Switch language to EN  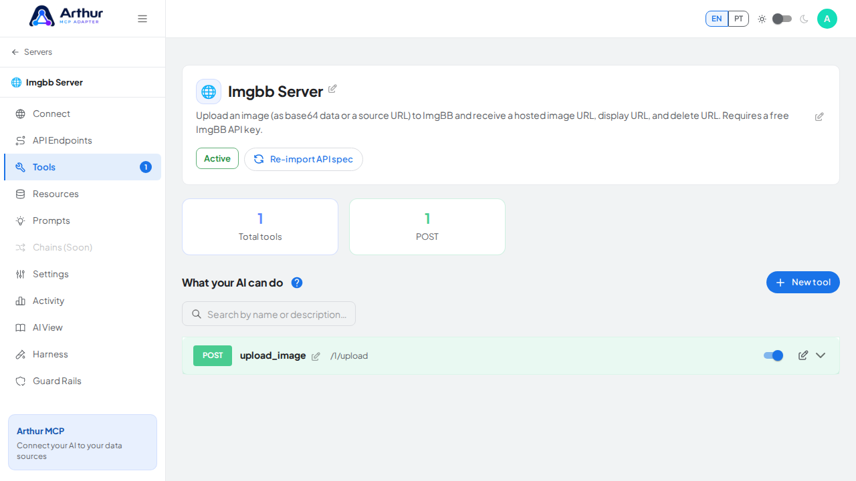(717, 19)
